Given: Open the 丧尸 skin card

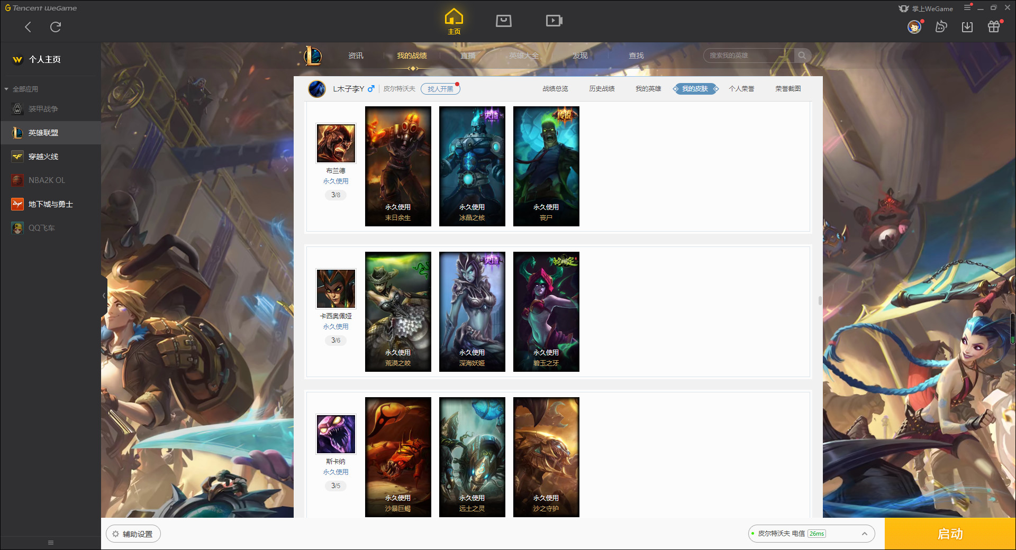Looking at the screenshot, I should [546, 166].
